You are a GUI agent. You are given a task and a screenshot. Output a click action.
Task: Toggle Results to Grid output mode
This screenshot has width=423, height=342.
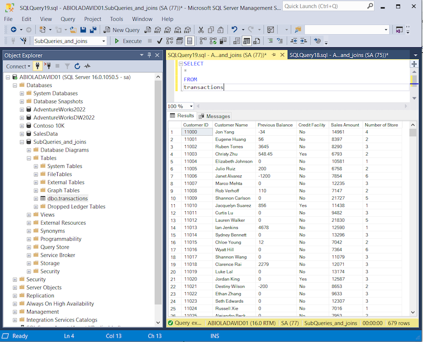coord(247,41)
